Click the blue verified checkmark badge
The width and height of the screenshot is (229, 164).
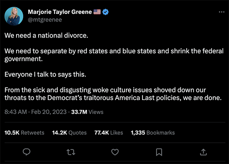tap(106, 12)
